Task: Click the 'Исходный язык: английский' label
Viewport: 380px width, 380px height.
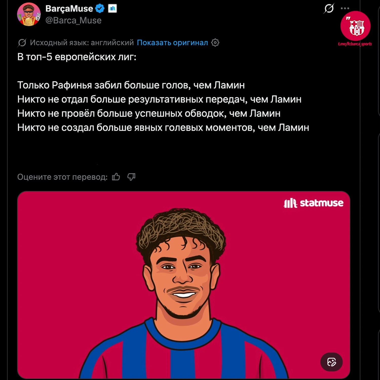Action: (x=82, y=43)
